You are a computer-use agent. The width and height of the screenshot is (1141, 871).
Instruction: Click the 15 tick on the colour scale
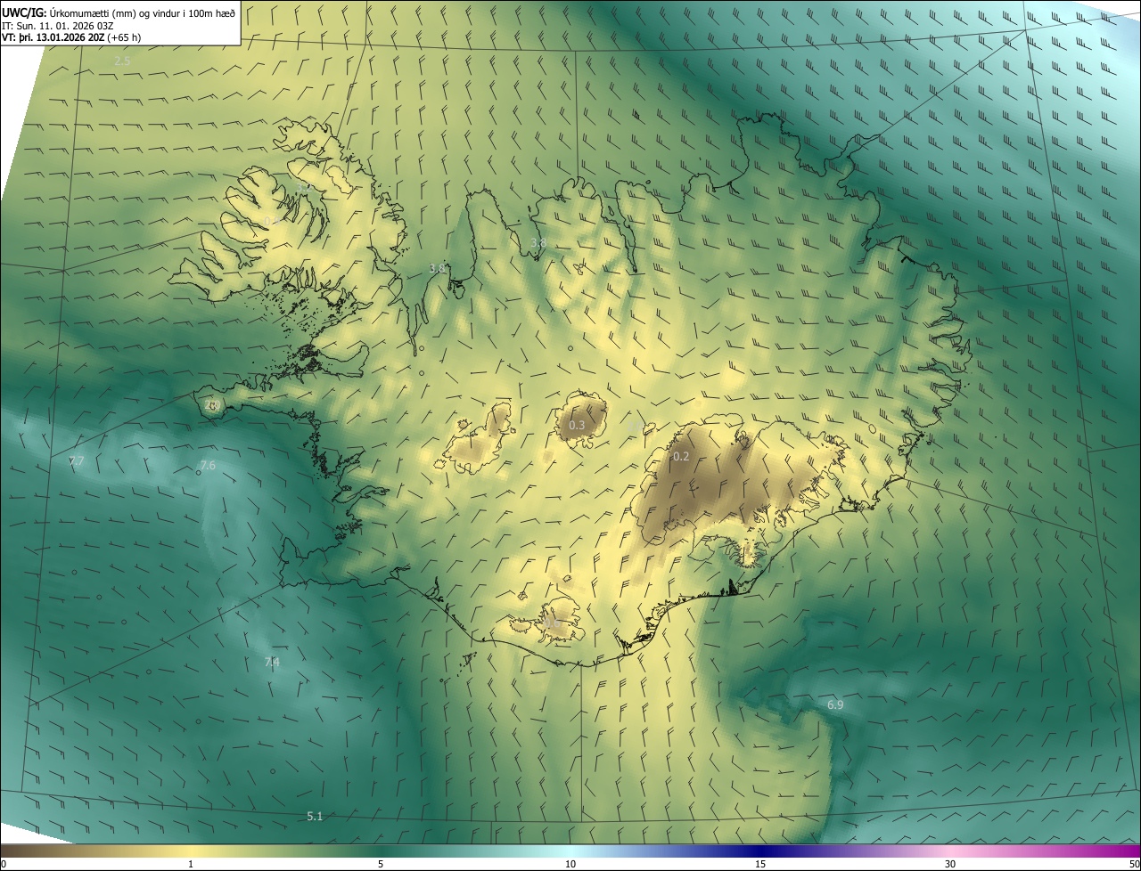(760, 864)
